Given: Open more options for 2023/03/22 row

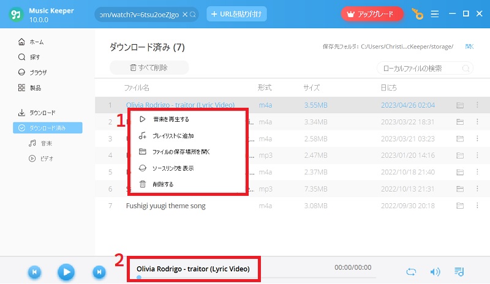Looking at the screenshot, I should [x=477, y=122].
